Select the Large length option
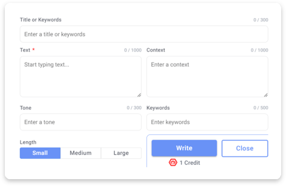 121,153
